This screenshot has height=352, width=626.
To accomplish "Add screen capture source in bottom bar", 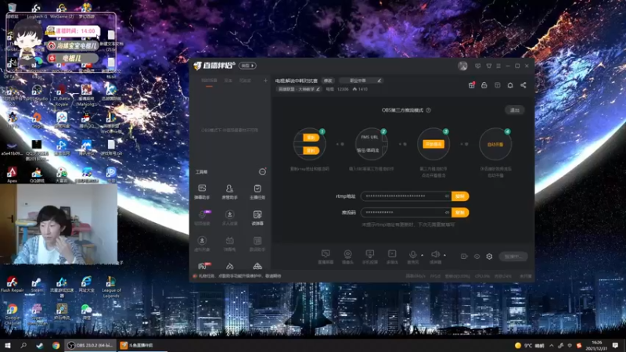I will click(326, 257).
